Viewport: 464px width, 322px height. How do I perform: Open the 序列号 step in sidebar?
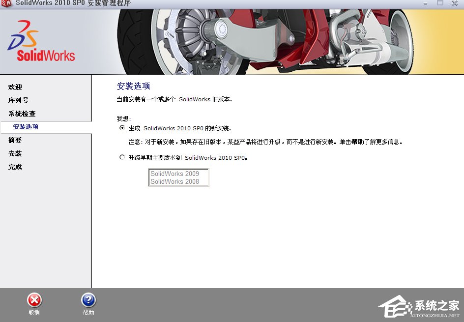[x=17, y=100]
